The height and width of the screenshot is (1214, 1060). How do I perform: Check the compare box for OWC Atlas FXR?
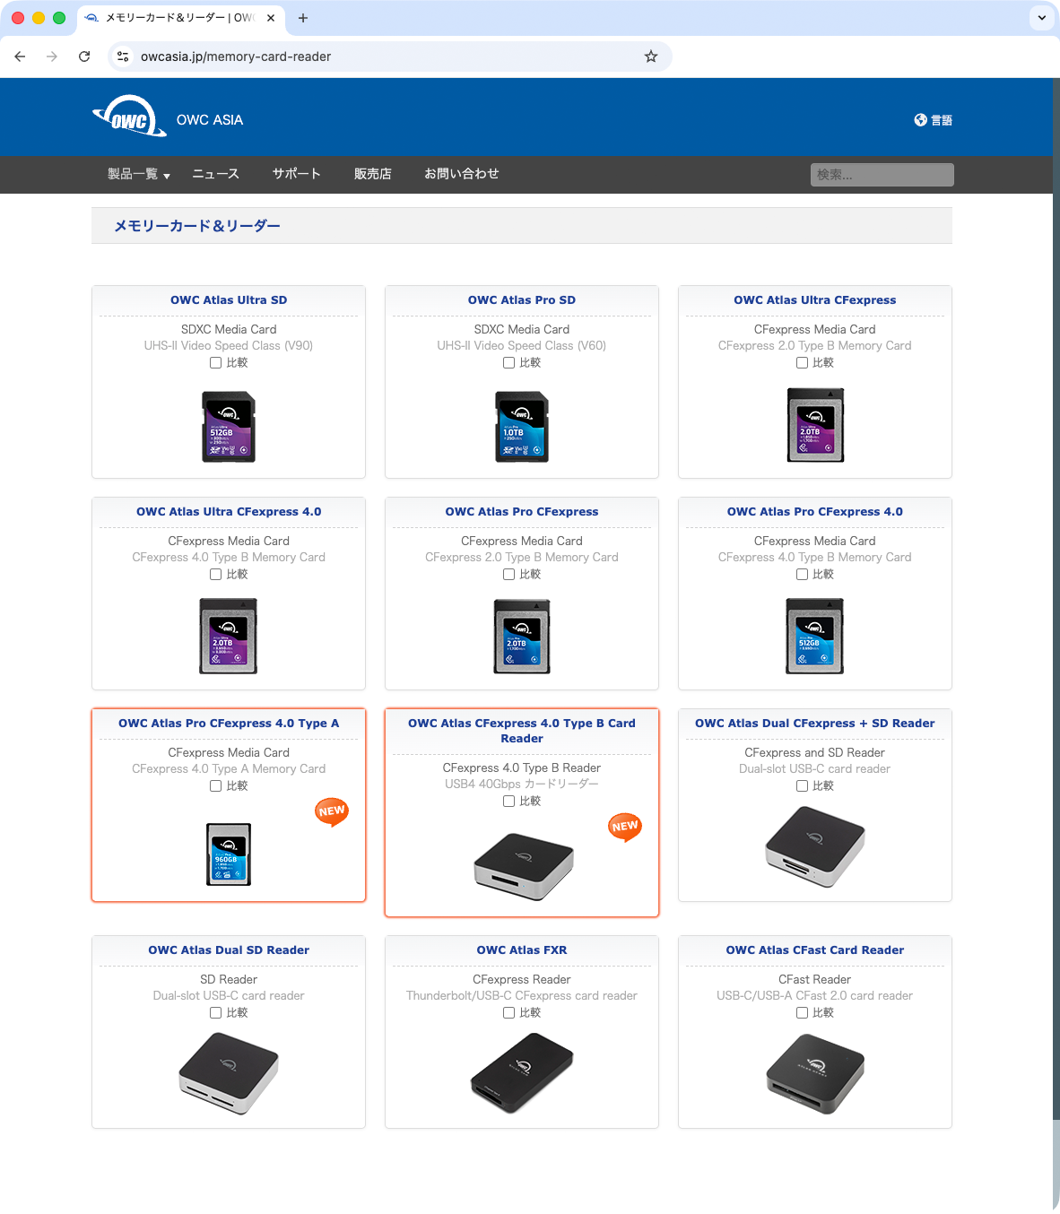tap(508, 1012)
